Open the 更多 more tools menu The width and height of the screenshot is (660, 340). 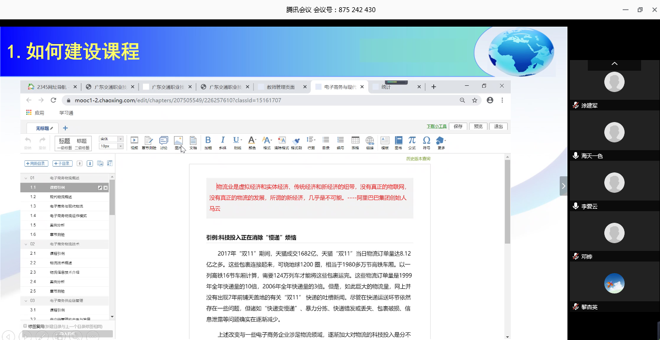tap(441, 143)
